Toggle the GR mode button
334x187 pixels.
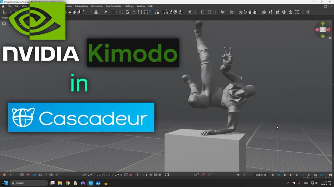pyautogui.click(x=156, y=175)
